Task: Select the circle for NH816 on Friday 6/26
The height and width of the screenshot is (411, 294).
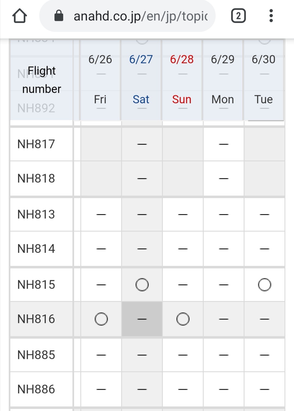Action: coord(101,319)
